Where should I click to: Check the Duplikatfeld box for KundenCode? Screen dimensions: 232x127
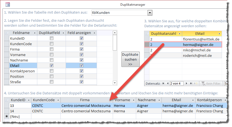tap(51, 44)
